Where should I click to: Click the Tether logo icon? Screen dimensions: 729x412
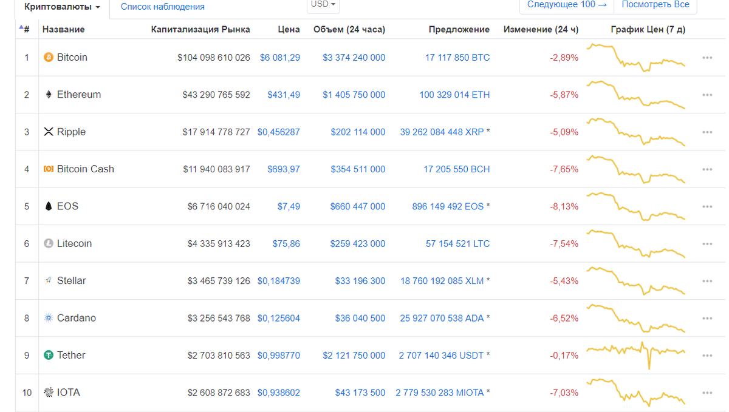tap(49, 355)
